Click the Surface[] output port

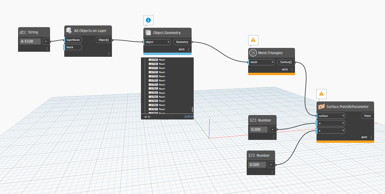click(x=286, y=62)
